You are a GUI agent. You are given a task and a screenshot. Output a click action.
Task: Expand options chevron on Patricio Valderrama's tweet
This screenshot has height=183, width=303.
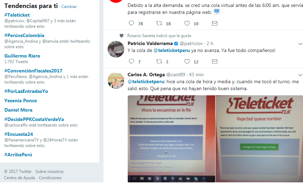click(300, 44)
